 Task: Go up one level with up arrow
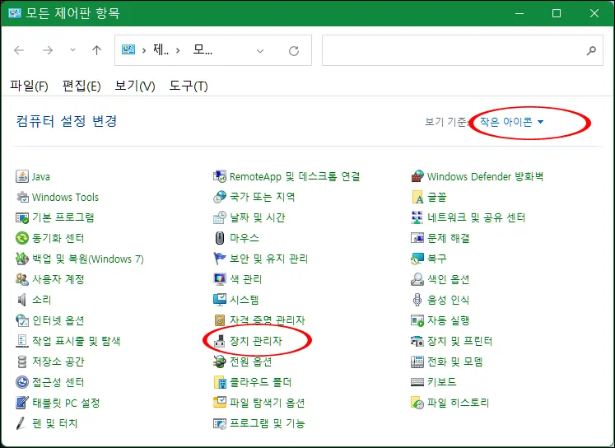tap(96, 50)
